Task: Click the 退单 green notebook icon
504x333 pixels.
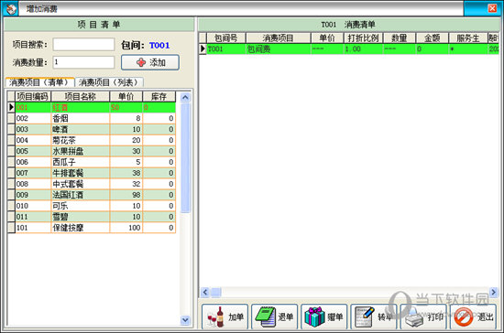Action: (266, 317)
